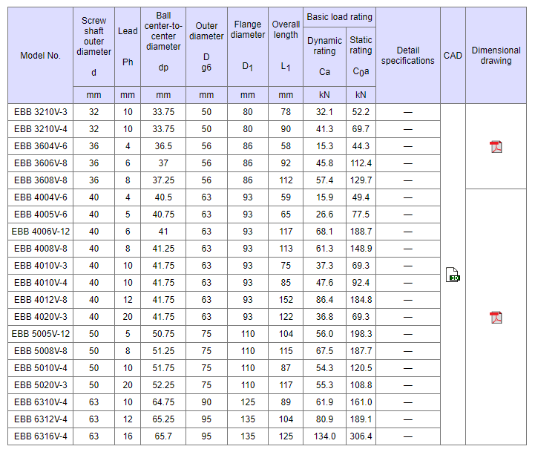Image resolution: width=535 pixels, height=452 pixels.
Task: Click the Static rating C0a header
Action: point(361,56)
